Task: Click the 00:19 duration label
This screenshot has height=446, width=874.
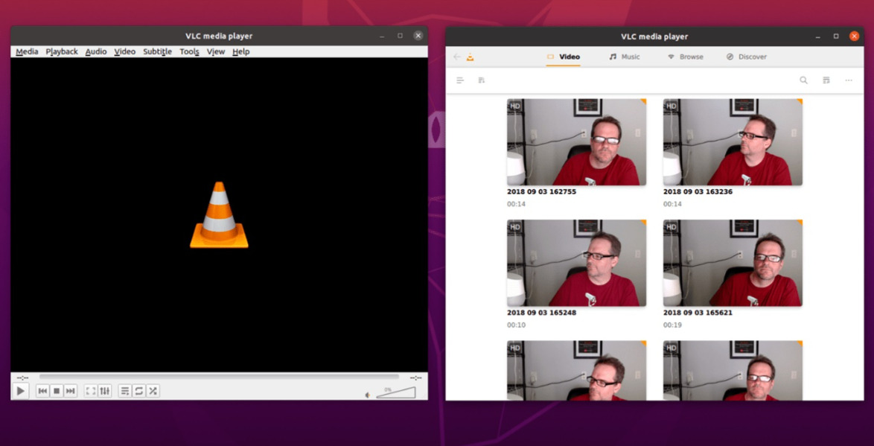Action: [x=672, y=325]
